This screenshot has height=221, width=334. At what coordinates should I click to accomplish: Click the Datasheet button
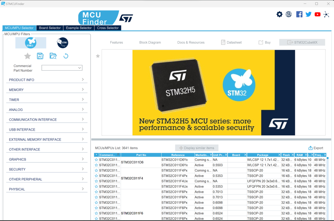pos(231,43)
